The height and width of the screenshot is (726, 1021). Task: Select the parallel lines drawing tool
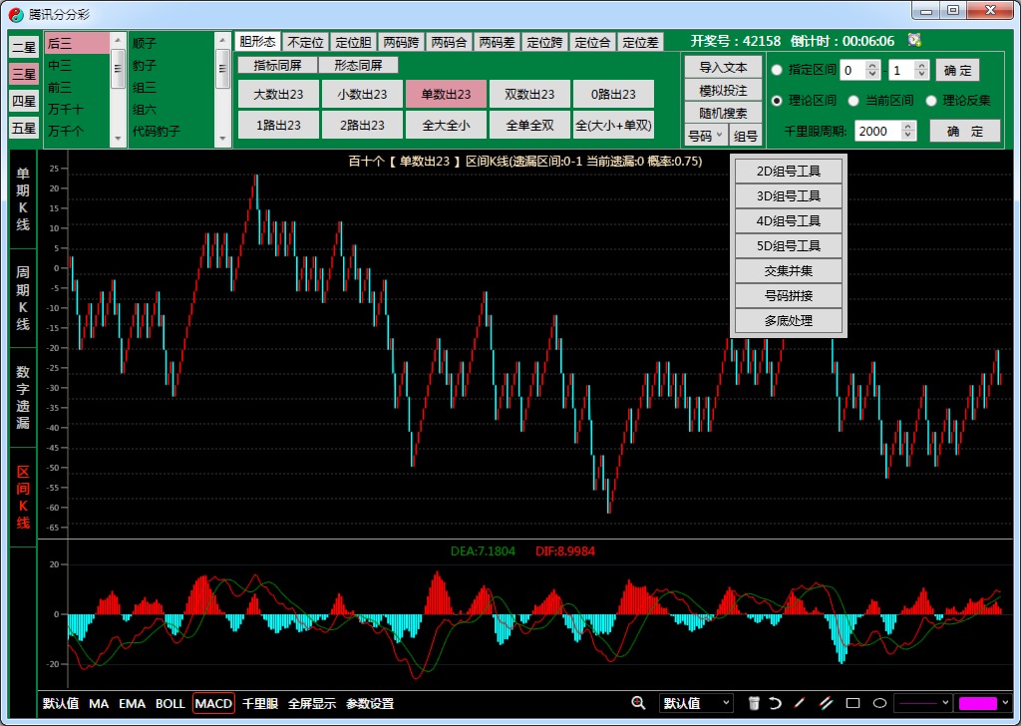[826, 703]
